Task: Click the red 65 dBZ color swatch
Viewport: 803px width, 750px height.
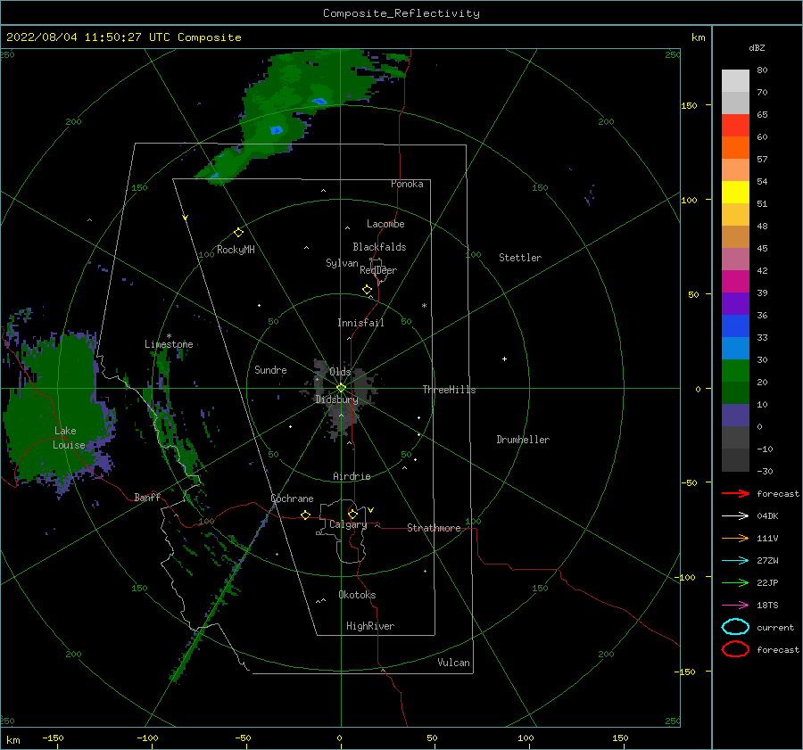Action: click(735, 126)
